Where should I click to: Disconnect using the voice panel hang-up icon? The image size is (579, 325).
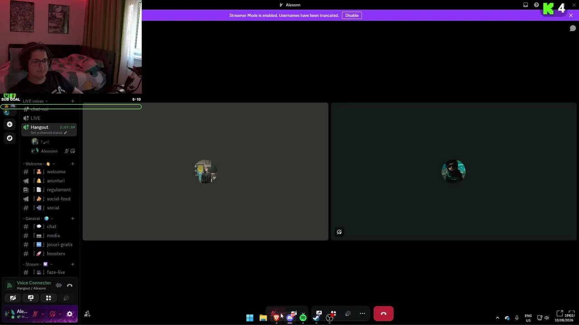coord(70,285)
